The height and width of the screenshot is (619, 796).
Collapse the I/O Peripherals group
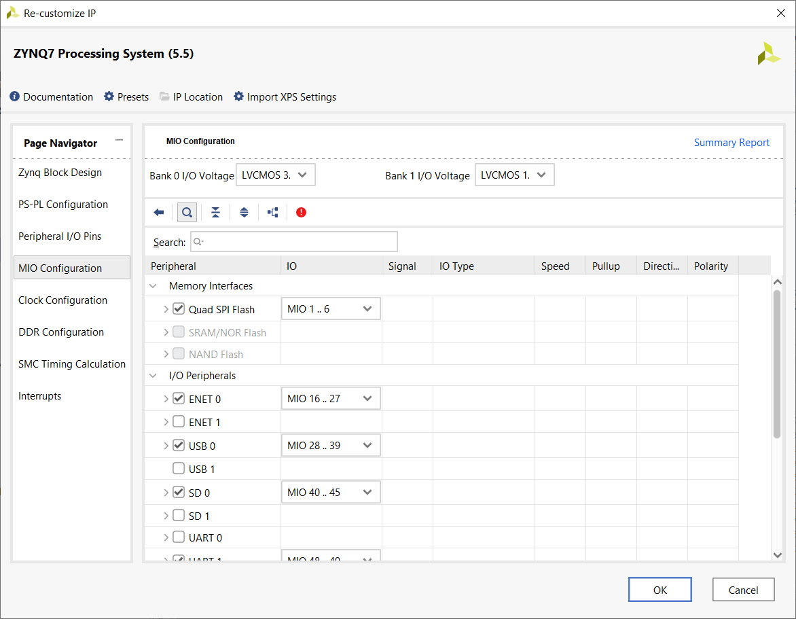point(153,376)
